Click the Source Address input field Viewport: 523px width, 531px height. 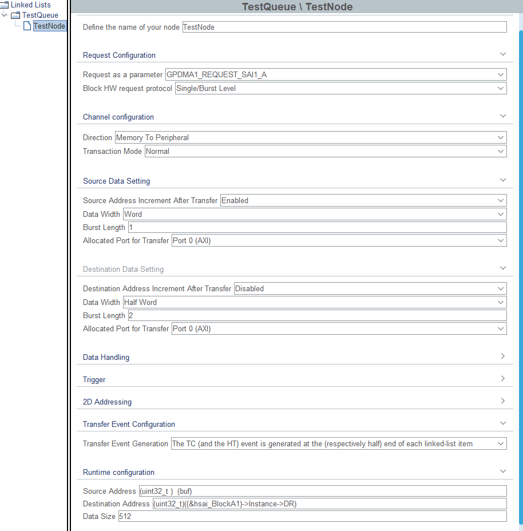click(x=323, y=491)
